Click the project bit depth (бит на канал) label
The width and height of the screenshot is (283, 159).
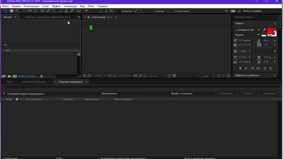pyautogui.click(x=27, y=76)
